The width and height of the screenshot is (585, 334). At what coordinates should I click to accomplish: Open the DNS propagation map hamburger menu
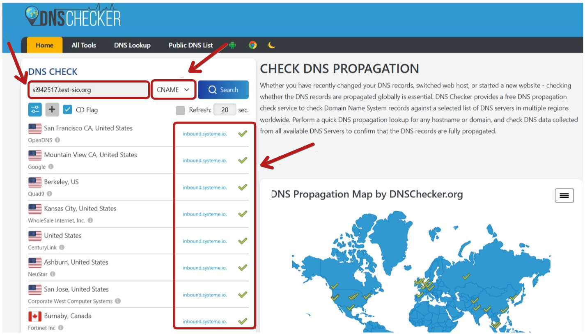(x=564, y=196)
